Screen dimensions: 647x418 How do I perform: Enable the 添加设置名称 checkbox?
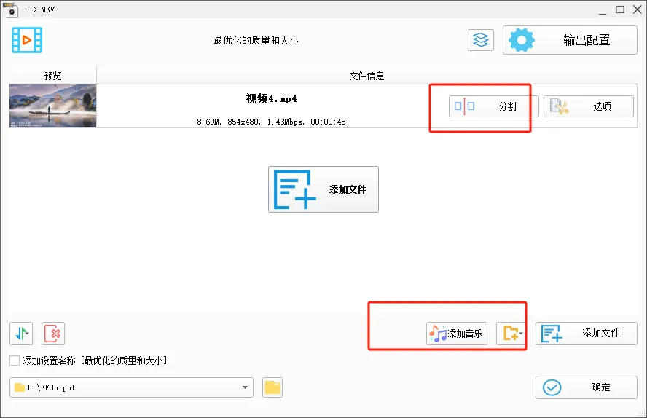pyautogui.click(x=15, y=360)
